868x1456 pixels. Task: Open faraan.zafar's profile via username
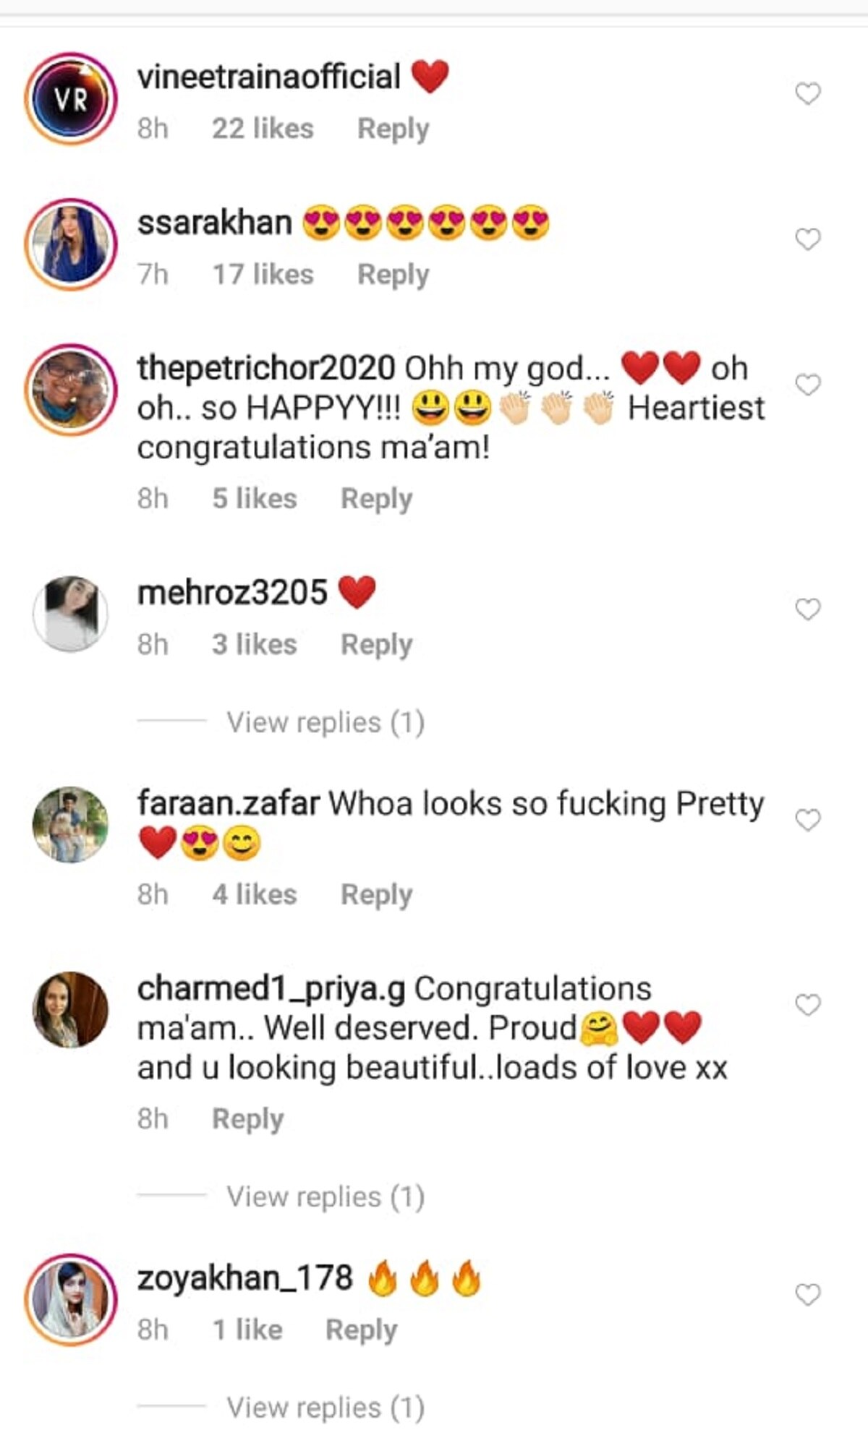pos(229,803)
